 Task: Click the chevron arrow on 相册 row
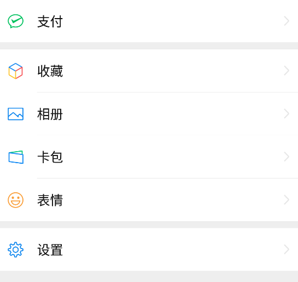click(287, 113)
